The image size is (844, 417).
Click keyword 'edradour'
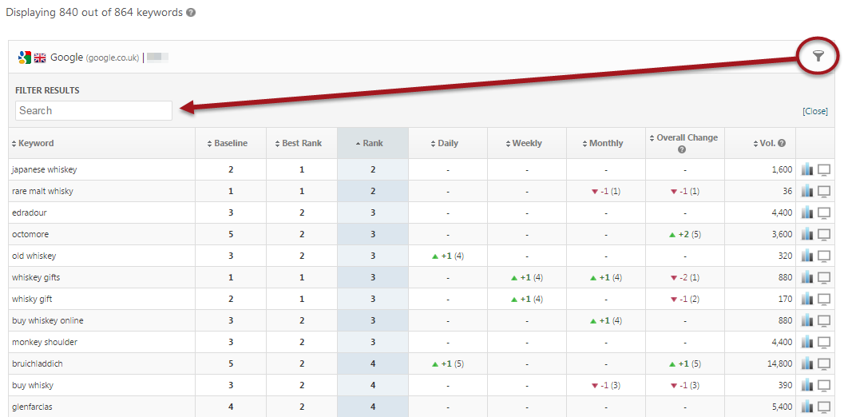coord(29,212)
